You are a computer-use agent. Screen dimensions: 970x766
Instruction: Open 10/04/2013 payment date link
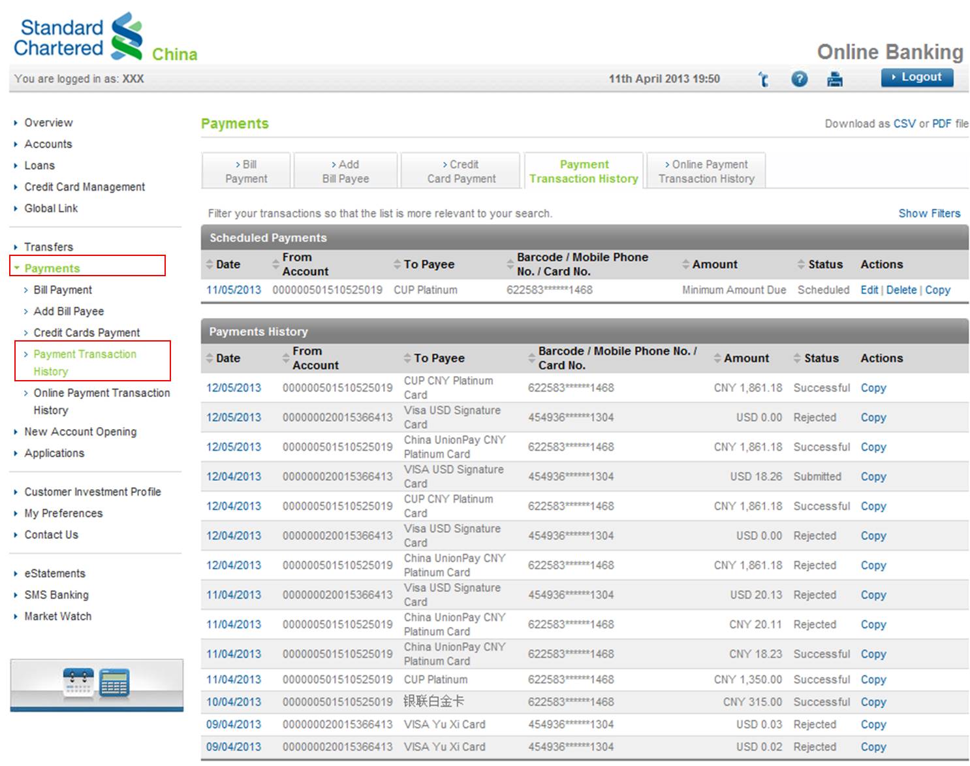[x=234, y=702]
